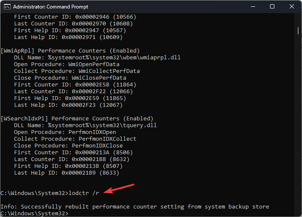Click the vertical scrollbar thumb
Image resolution: width=302 pixels, height=217 pixels.
[299, 31]
